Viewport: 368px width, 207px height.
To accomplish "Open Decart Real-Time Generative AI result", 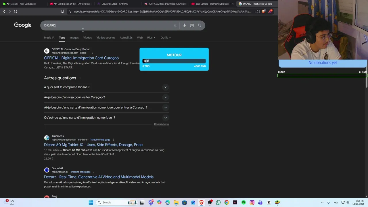I will pyautogui.click(x=99, y=177).
